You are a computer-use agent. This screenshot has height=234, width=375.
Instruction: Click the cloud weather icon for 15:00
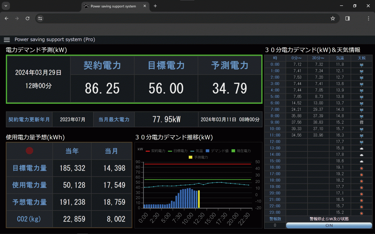pyautogui.click(x=362, y=161)
